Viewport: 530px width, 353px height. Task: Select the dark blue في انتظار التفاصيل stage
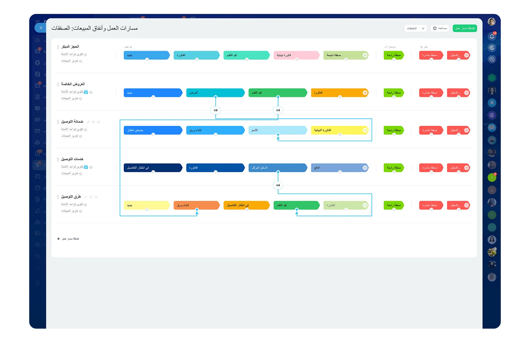point(153,168)
